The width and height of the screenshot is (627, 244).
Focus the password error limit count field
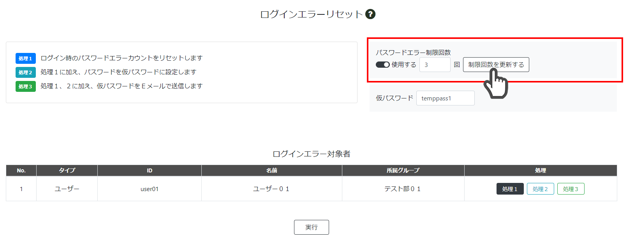pyautogui.click(x=435, y=65)
